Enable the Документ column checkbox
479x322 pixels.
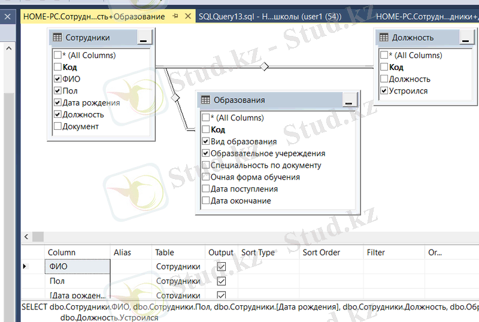click(x=57, y=126)
